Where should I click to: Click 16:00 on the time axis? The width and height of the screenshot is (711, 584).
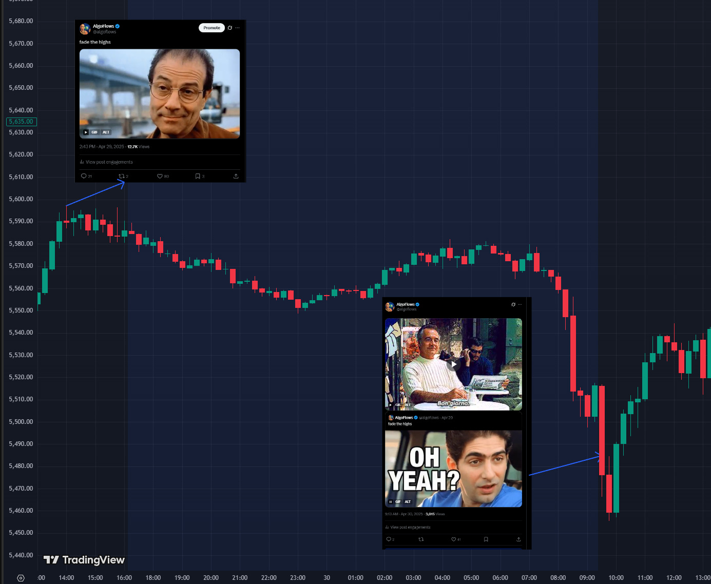(x=124, y=578)
